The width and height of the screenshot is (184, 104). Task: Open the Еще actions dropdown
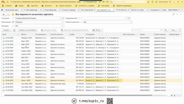tap(174, 30)
